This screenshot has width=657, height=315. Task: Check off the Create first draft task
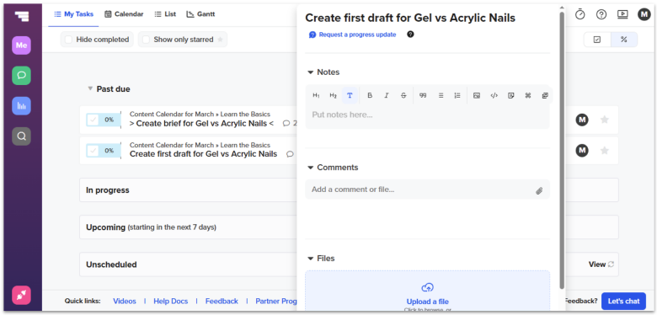(93, 151)
